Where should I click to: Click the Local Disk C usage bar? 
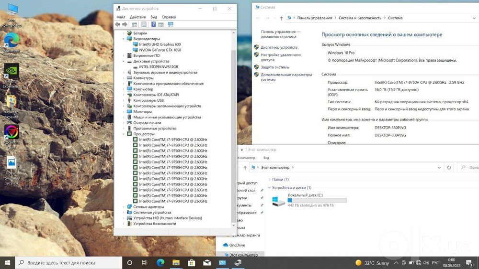coord(317,200)
